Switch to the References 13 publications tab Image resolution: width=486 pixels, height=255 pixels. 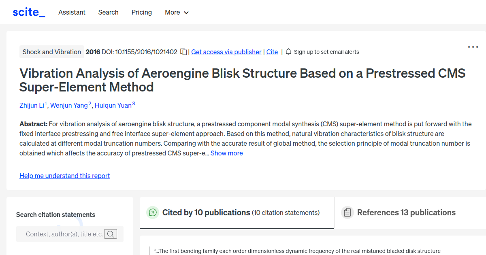(406, 212)
